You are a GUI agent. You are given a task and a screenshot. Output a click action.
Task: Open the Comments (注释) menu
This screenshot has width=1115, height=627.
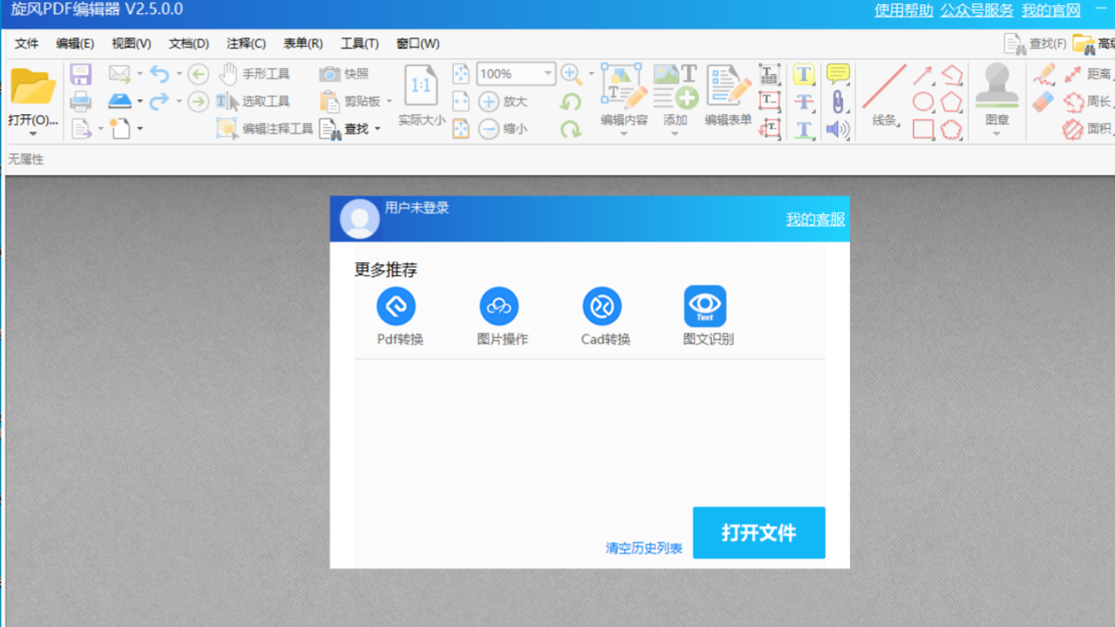point(247,44)
